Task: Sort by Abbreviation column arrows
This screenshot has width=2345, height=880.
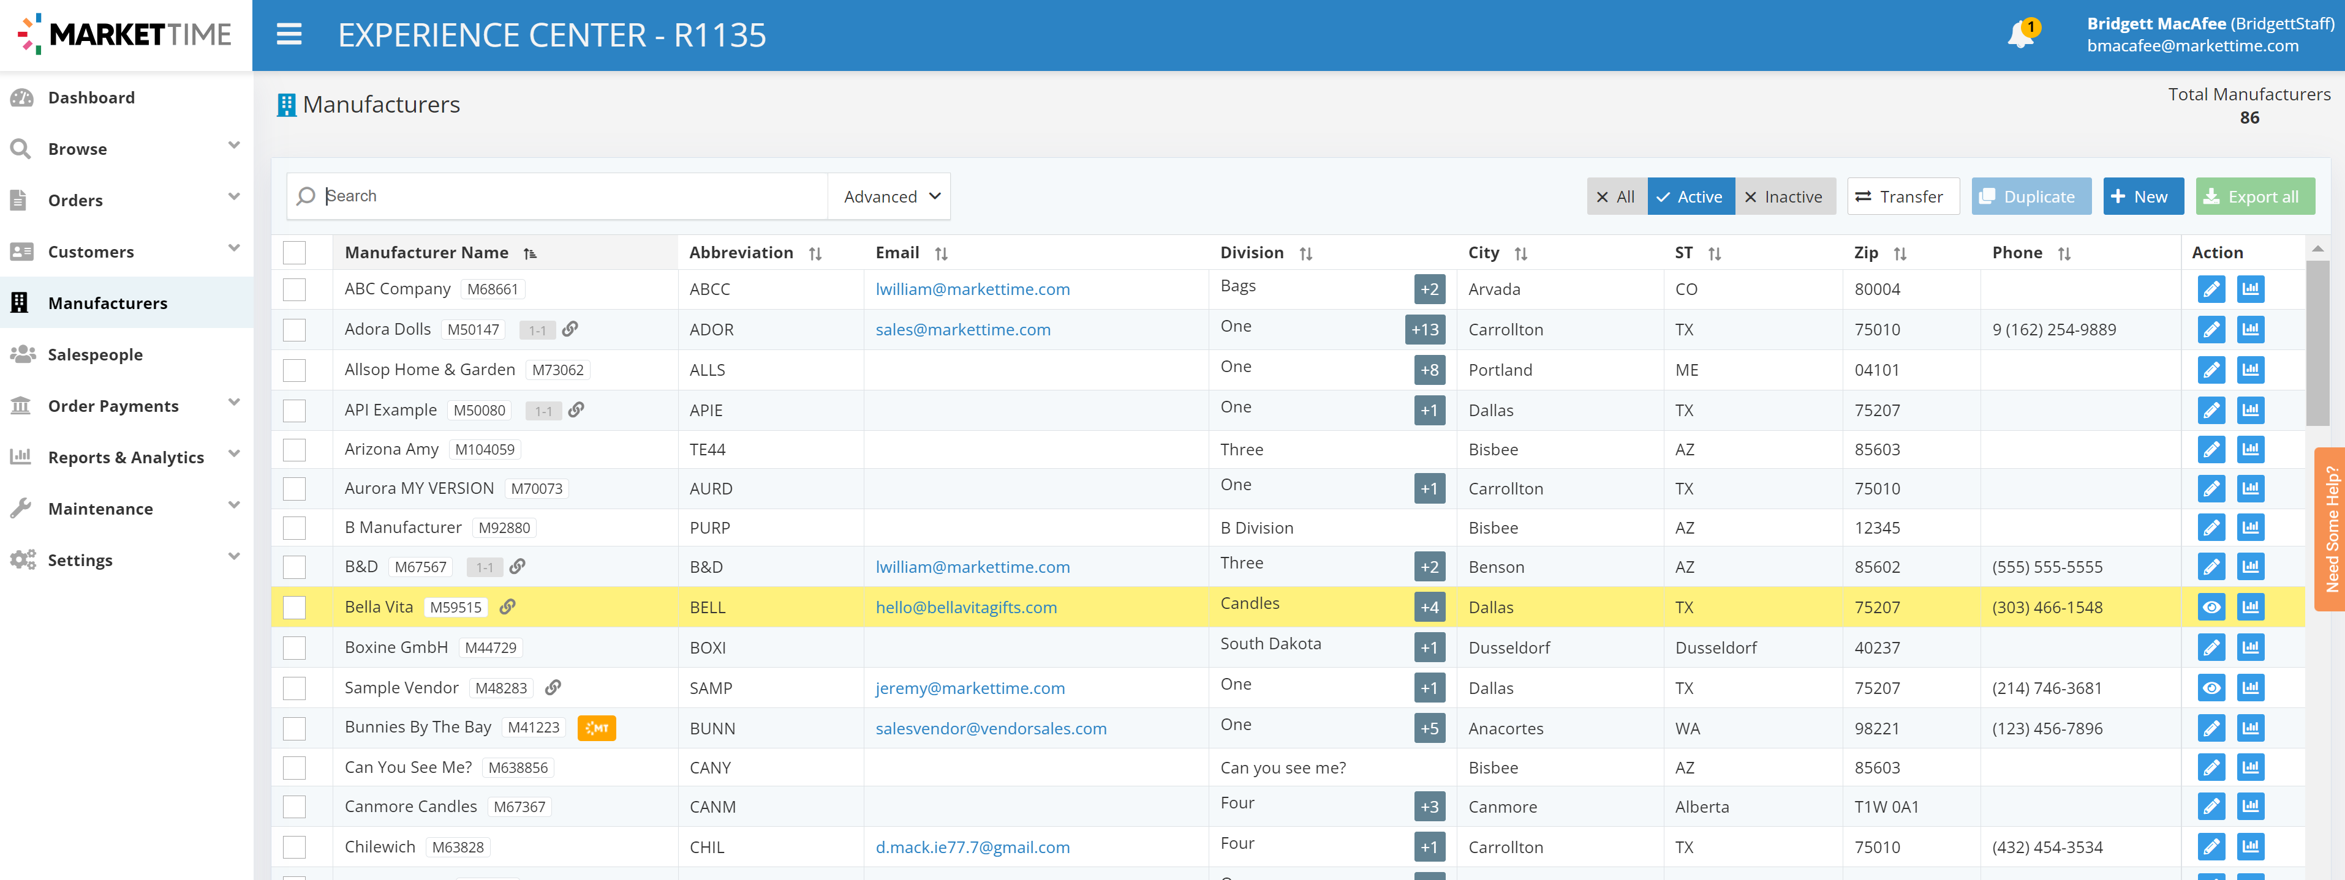Action: [815, 253]
